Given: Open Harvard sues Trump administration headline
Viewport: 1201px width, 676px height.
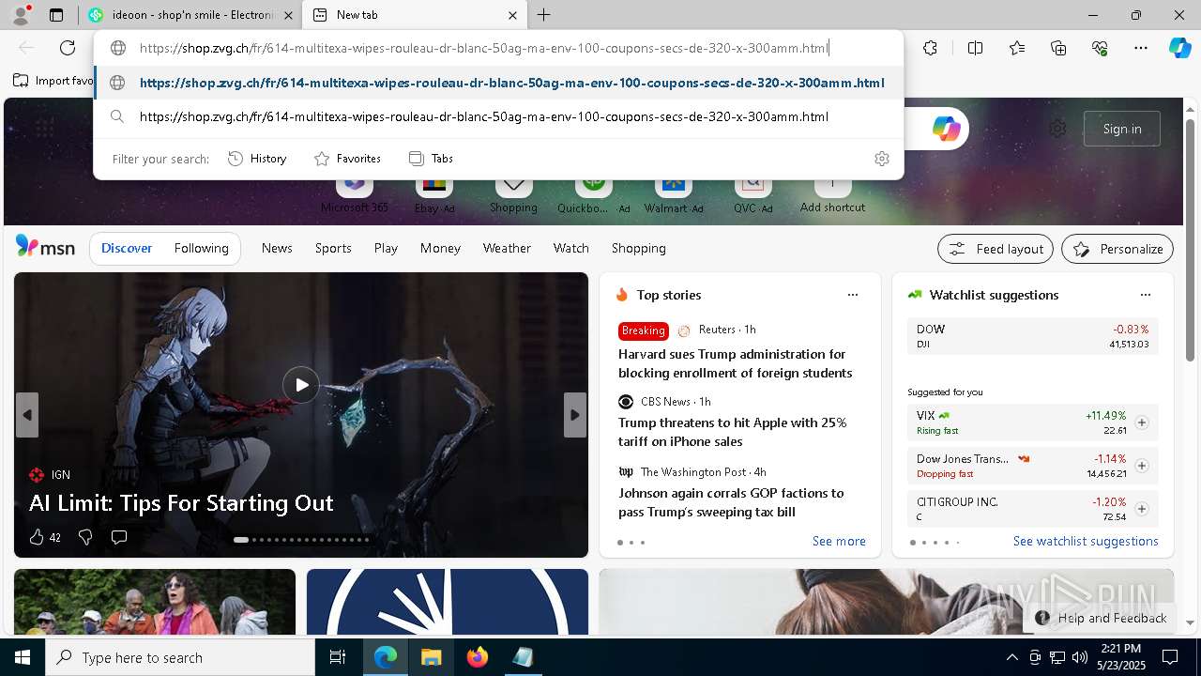Looking at the screenshot, I should tap(735, 363).
